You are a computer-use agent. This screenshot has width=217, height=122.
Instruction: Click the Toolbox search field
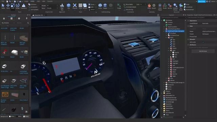click(x=21, y=23)
